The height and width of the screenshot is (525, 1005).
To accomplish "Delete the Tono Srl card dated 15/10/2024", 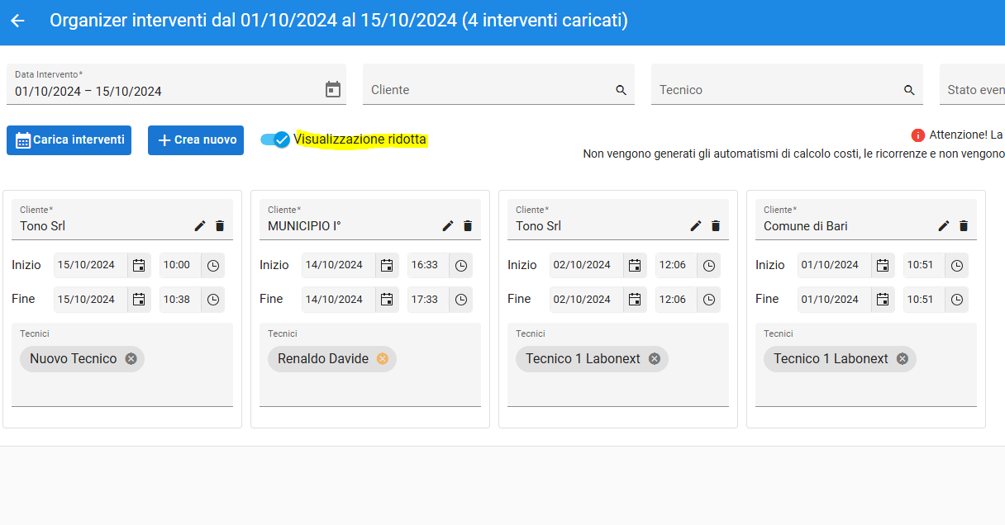I will (x=220, y=225).
